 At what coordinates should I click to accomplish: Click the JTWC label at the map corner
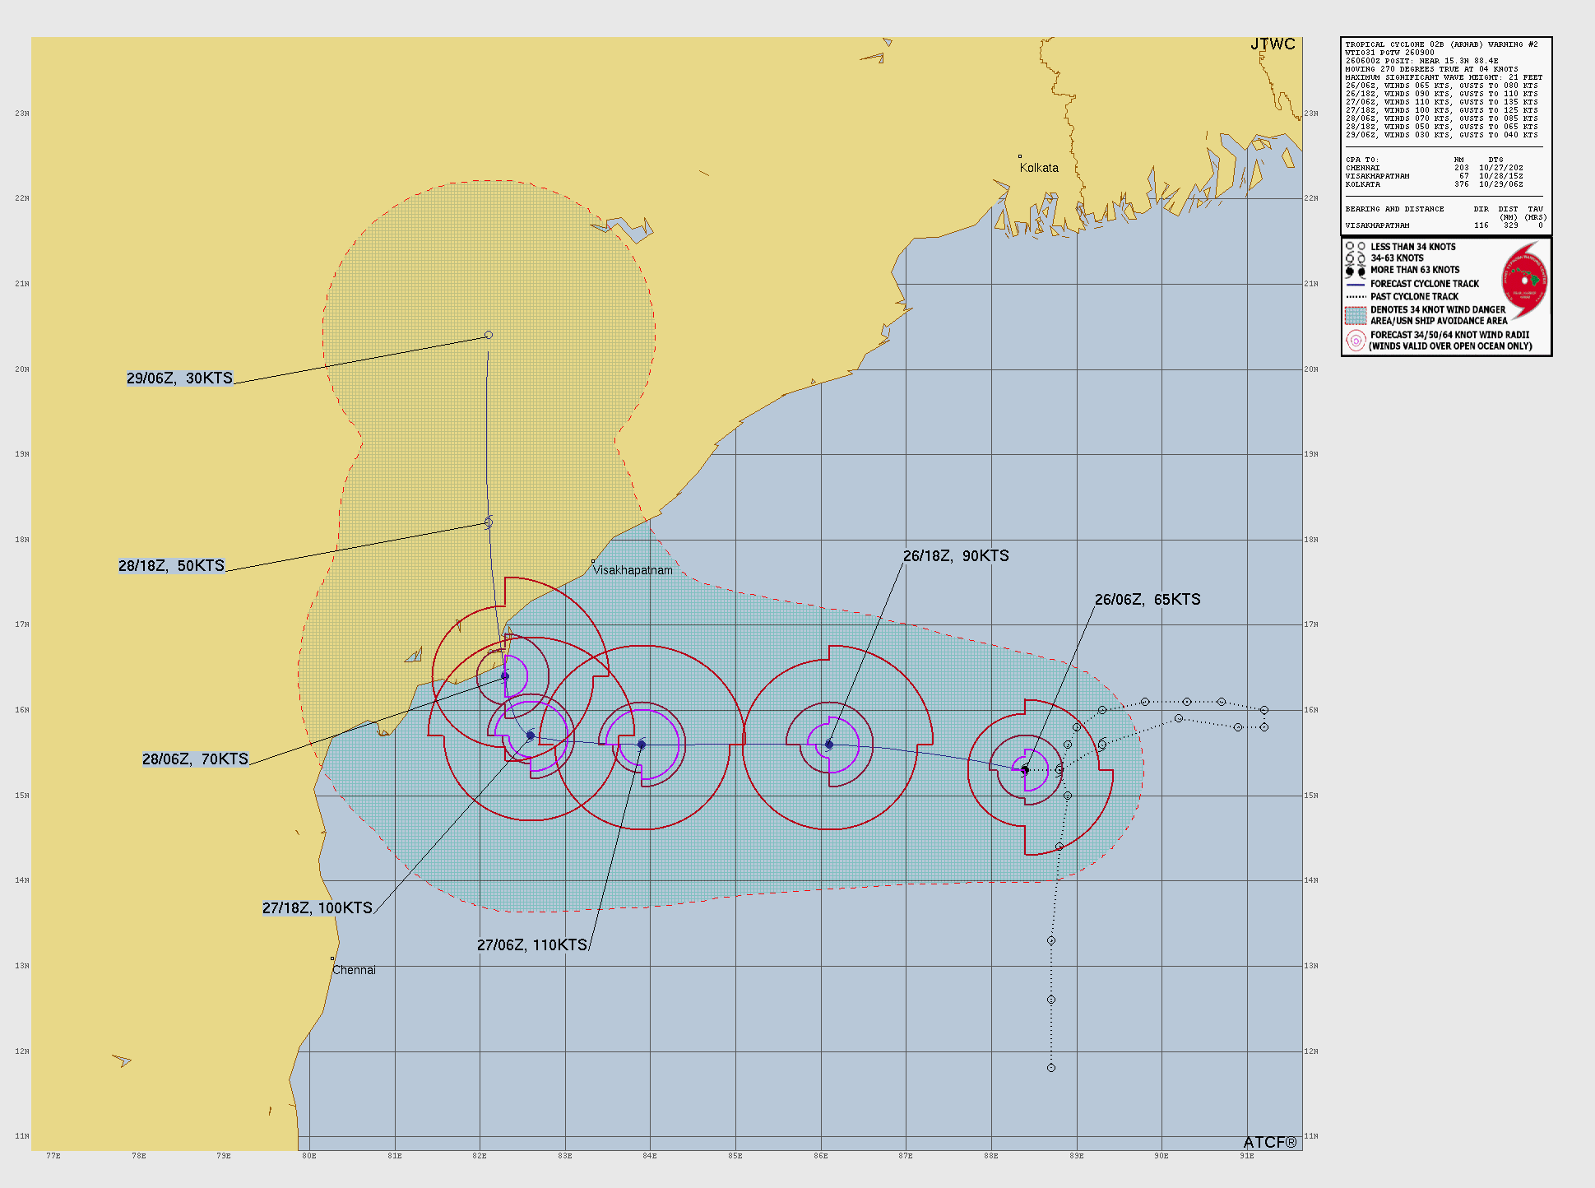point(1273,44)
